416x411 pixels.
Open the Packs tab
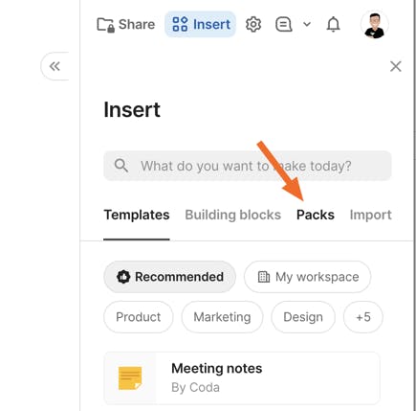[x=316, y=215]
